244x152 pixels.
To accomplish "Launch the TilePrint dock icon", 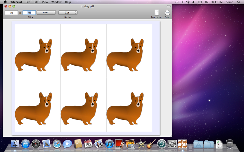I will [x=182, y=144].
